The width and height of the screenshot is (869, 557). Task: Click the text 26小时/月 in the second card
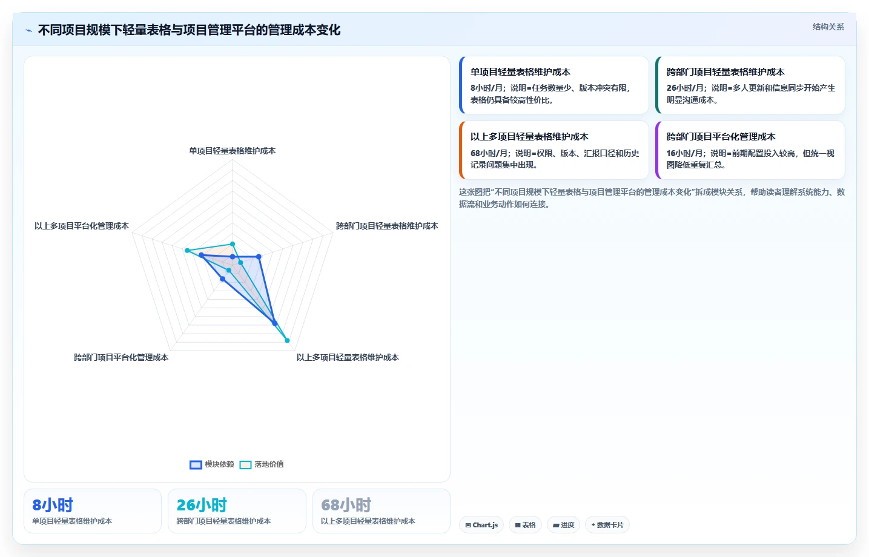pyautogui.click(x=686, y=88)
